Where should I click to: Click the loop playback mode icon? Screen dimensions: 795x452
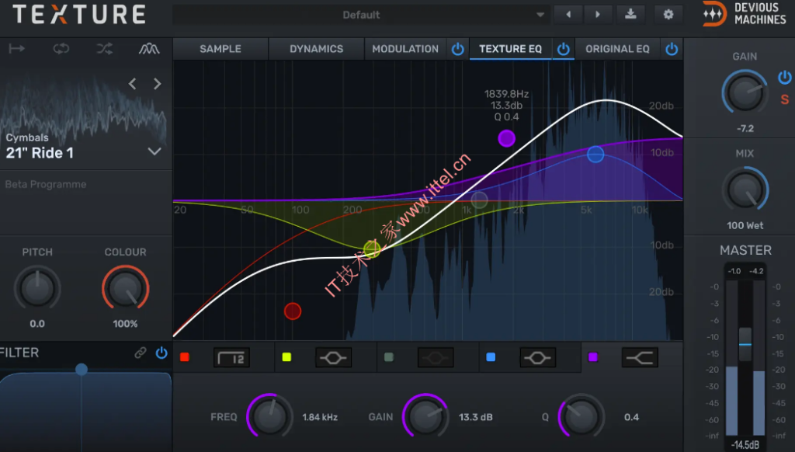point(61,49)
